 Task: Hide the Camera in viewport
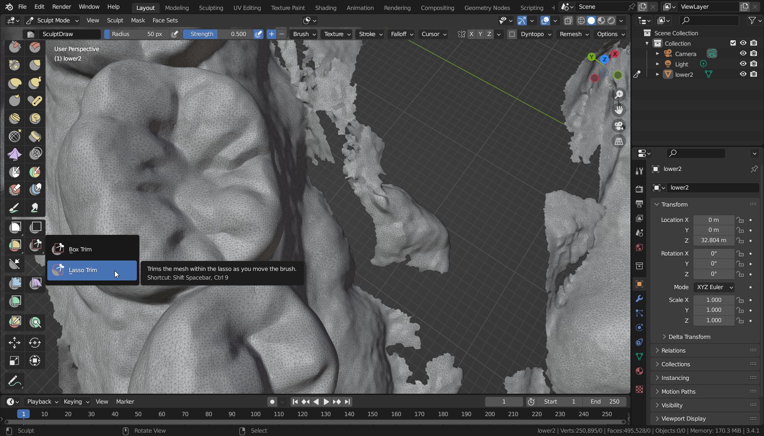(x=743, y=54)
